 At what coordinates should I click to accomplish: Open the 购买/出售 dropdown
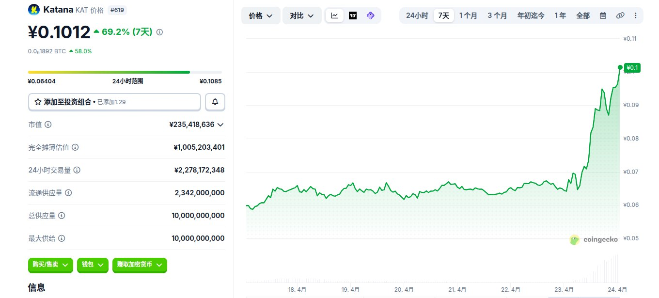point(50,265)
